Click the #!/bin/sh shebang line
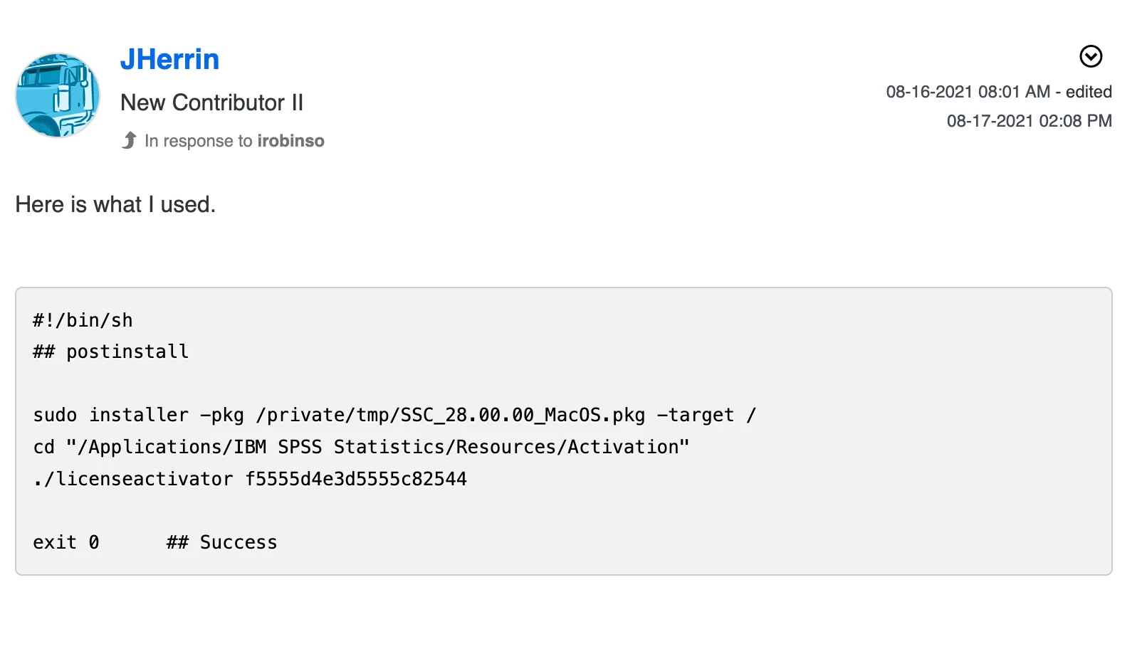This screenshot has height=649, width=1142. click(83, 320)
